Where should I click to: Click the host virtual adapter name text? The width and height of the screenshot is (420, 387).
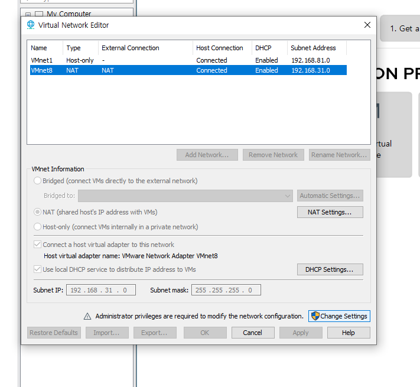click(131, 256)
